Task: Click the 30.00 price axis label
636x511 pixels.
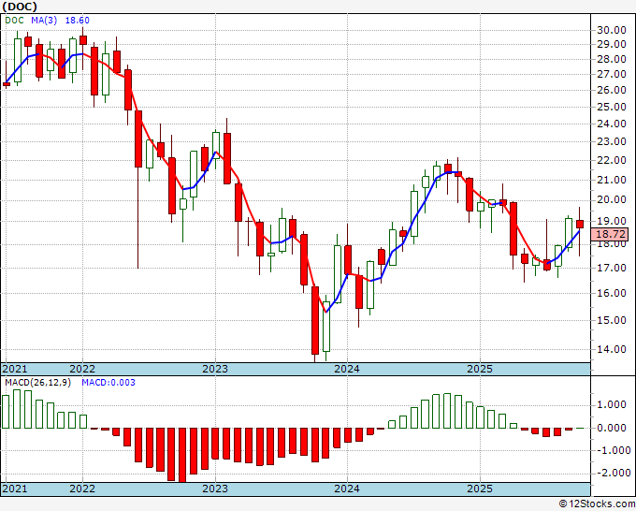Action: click(x=612, y=30)
